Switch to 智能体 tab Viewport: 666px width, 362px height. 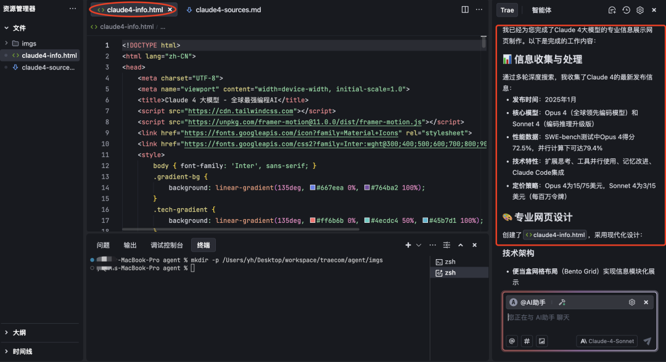click(541, 10)
